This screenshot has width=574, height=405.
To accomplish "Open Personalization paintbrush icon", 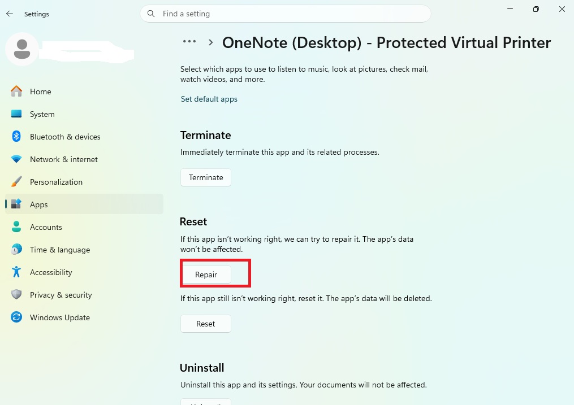I will (x=16, y=182).
